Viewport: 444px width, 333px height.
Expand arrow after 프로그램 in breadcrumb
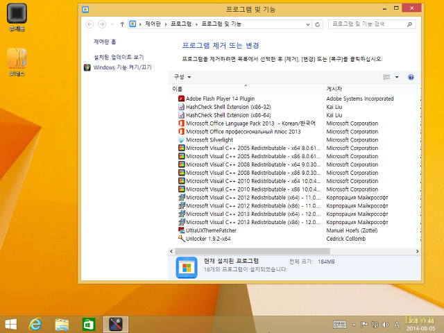(x=196, y=24)
